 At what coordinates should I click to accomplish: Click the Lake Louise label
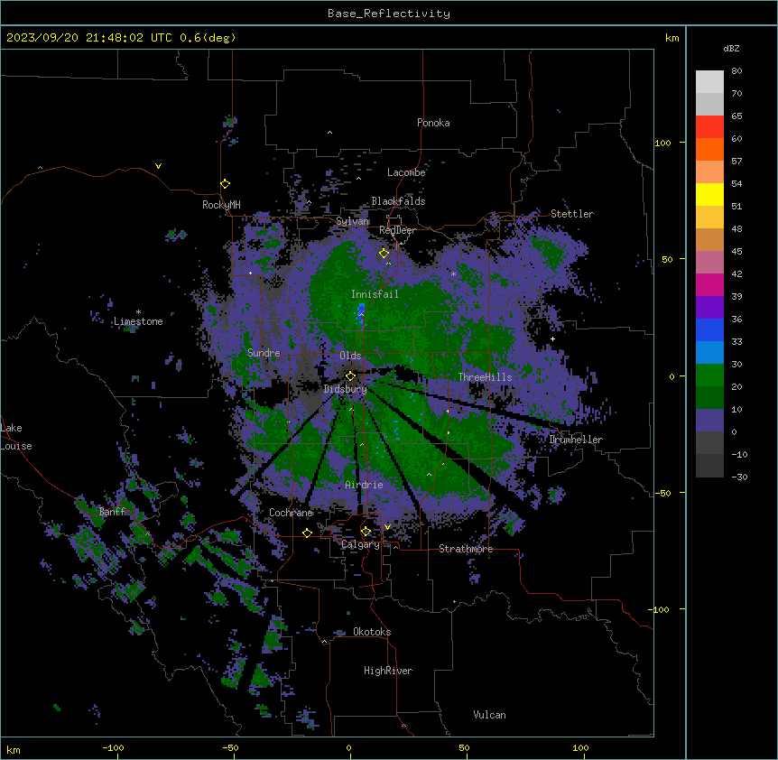click(16, 437)
